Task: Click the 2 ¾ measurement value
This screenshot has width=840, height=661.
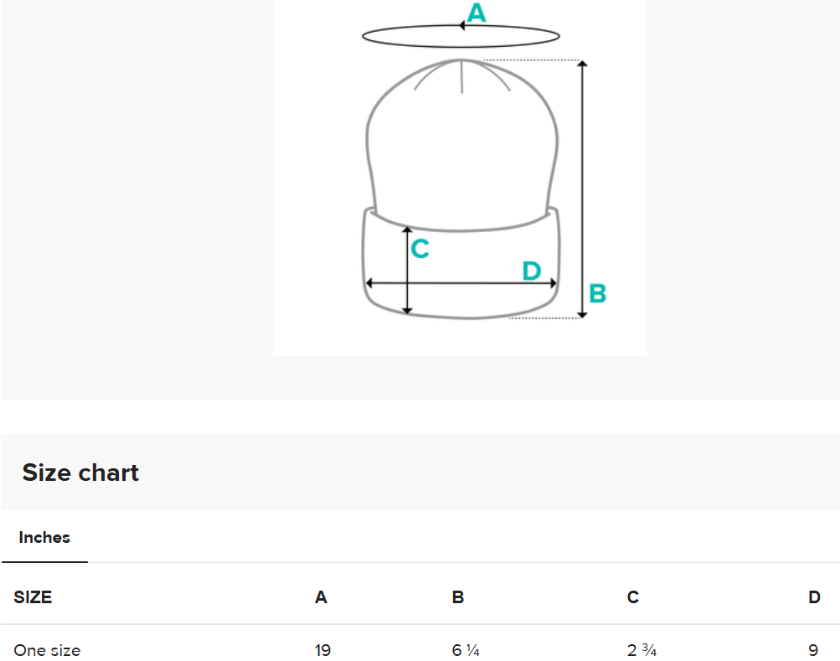Action: [x=642, y=650]
